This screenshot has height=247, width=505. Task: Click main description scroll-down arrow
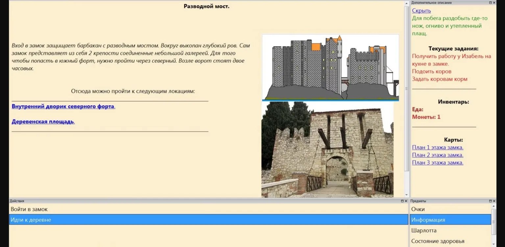click(407, 195)
